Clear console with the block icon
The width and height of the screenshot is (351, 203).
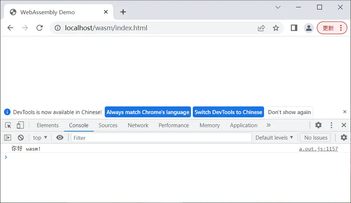[x=21, y=138]
